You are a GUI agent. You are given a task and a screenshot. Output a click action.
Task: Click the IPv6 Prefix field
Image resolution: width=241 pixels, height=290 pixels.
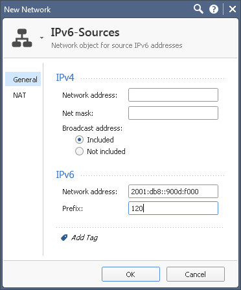pos(173,208)
